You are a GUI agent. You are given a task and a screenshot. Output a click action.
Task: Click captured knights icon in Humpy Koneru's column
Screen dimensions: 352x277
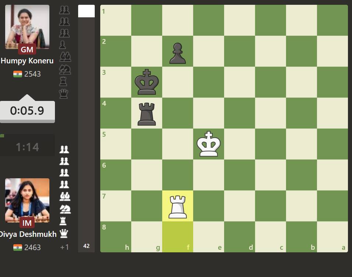pos(65,70)
